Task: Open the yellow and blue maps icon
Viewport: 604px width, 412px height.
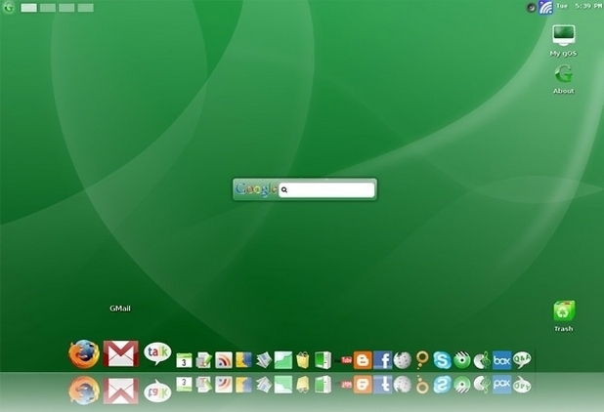Action: pos(243,360)
